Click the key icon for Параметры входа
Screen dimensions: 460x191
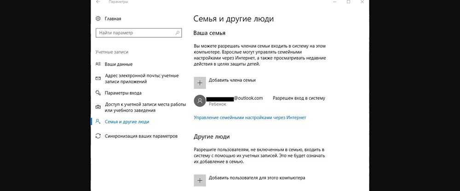click(x=98, y=93)
